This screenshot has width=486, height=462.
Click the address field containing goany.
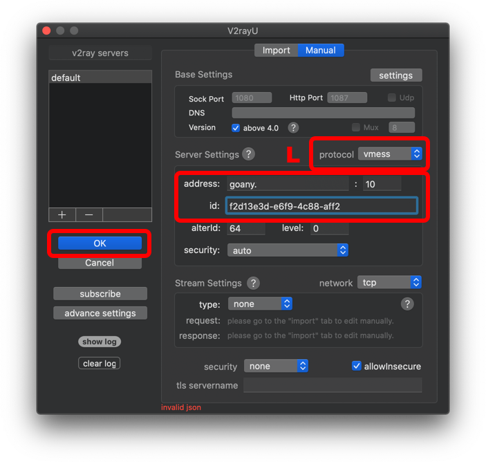(x=288, y=184)
